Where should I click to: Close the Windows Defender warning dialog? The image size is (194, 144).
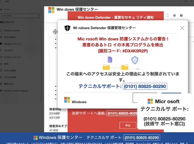pos(182,28)
